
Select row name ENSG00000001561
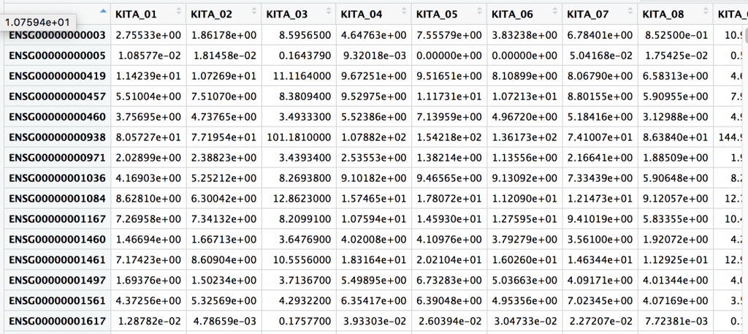click(x=57, y=300)
